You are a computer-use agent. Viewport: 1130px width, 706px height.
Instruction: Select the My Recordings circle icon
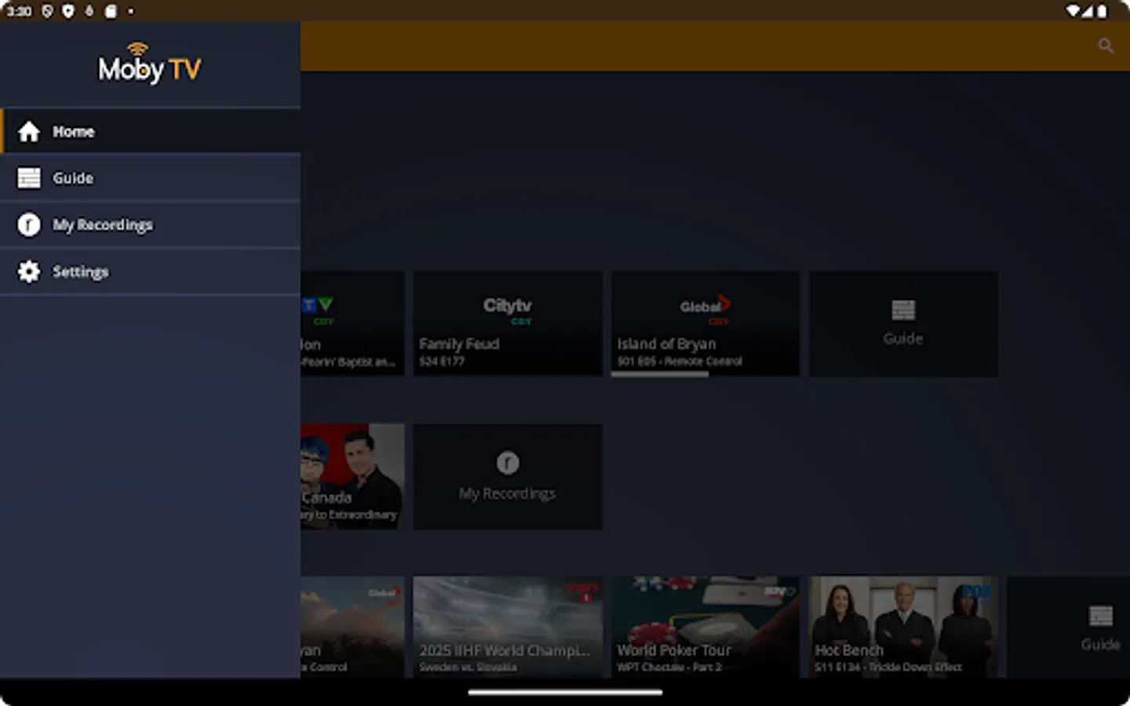28,224
